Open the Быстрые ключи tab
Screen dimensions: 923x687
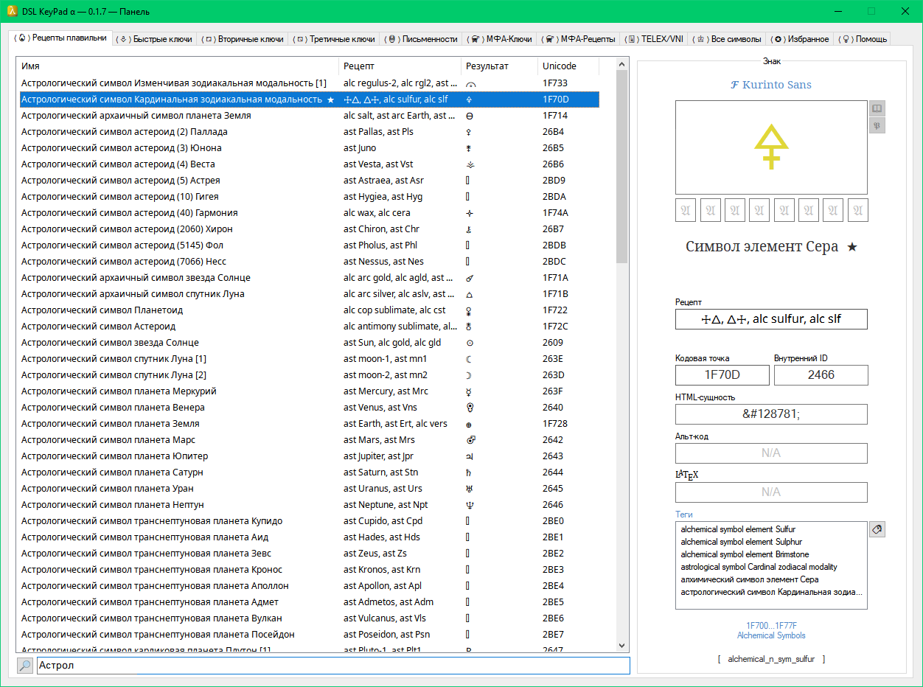pos(156,39)
